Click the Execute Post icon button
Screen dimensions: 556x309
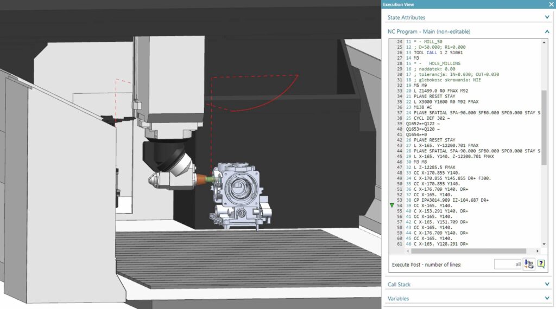(529, 264)
